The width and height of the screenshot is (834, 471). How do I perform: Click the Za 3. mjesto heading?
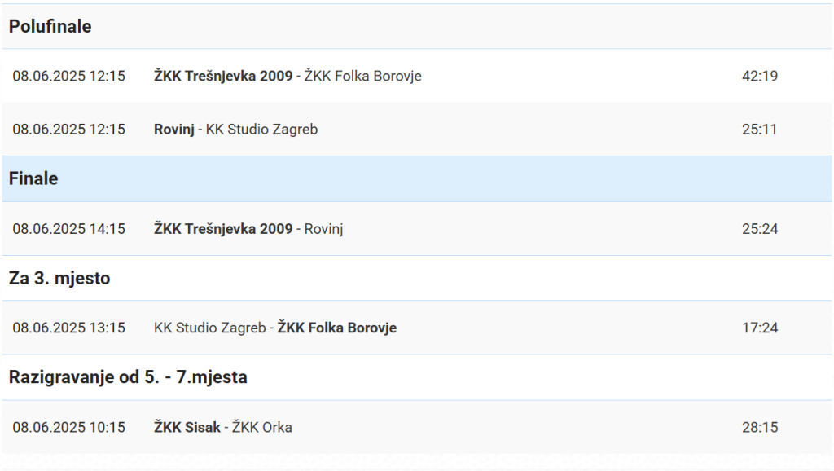pyautogui.click(x=59, y=278)
